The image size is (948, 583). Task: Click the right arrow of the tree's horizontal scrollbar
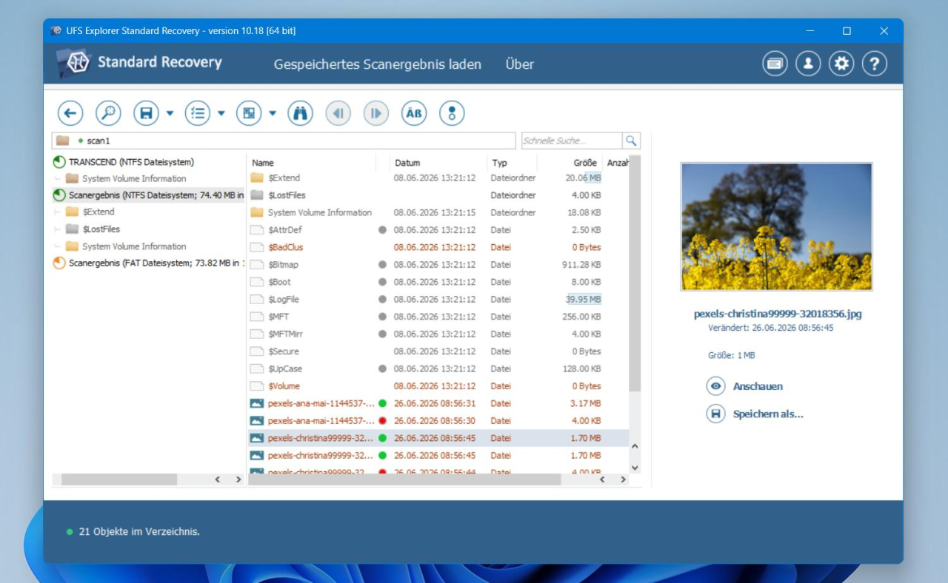[x=238, y=479]
